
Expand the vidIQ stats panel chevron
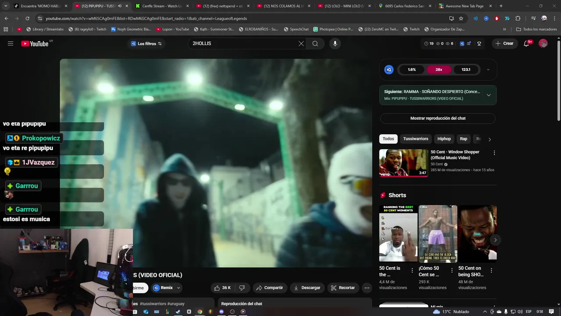[x=488, y=70]
